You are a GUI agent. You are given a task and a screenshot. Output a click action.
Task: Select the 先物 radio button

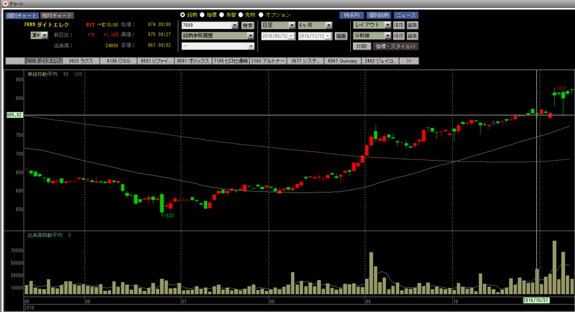[240, 15]
